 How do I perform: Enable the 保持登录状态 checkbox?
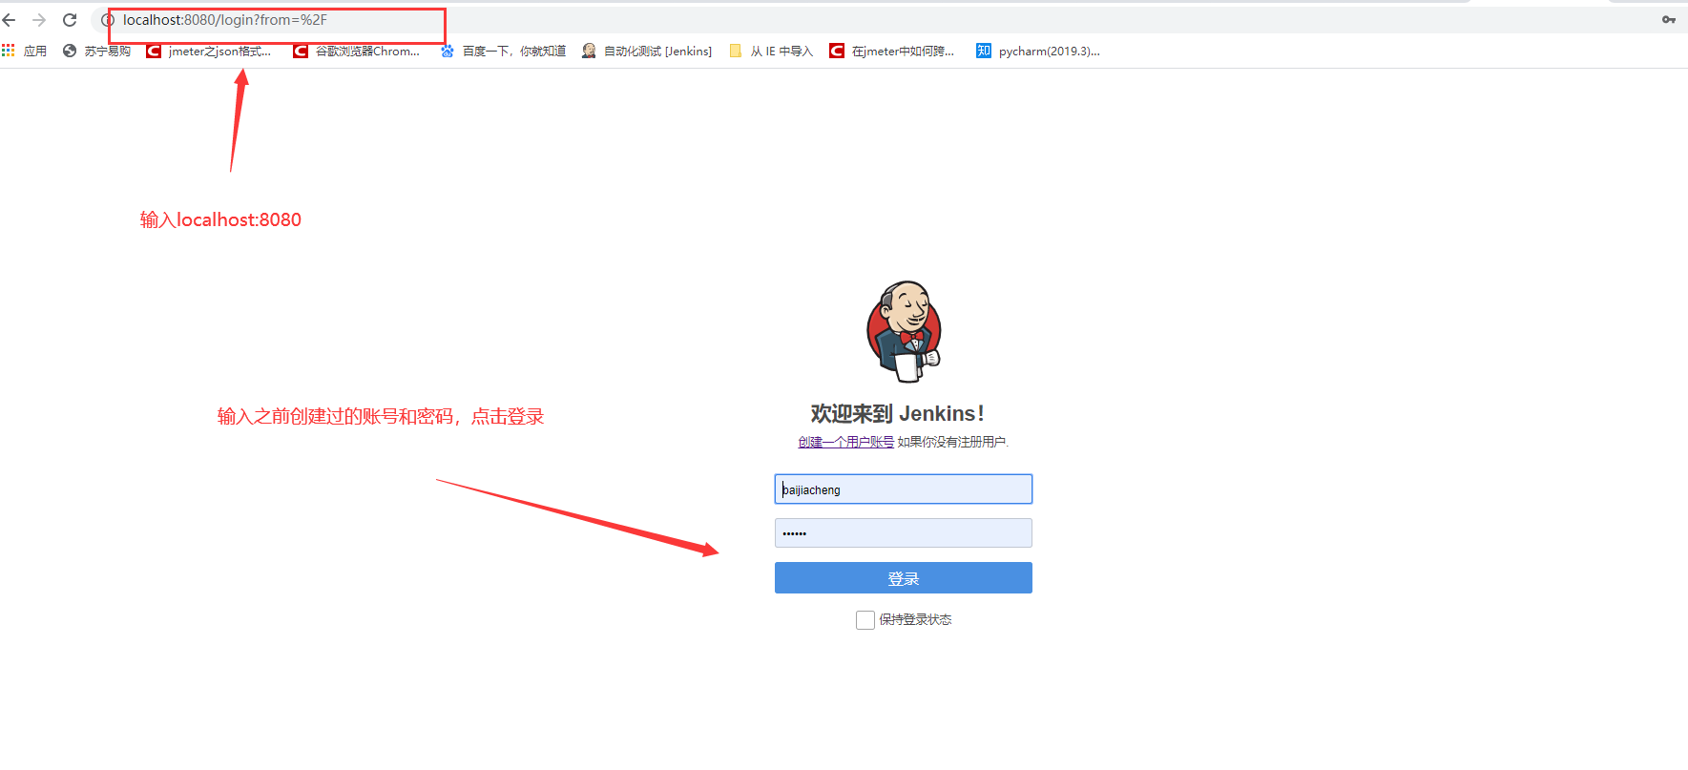coord(865,620)
